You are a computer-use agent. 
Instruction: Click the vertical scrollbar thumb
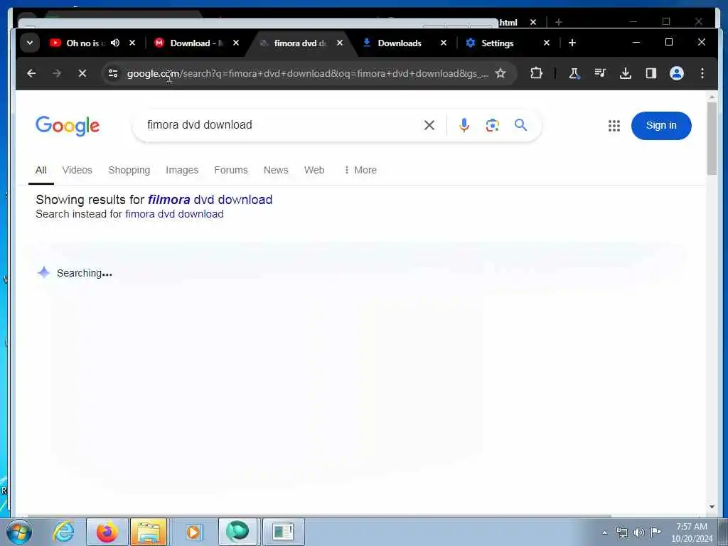(x=712, y=139)
